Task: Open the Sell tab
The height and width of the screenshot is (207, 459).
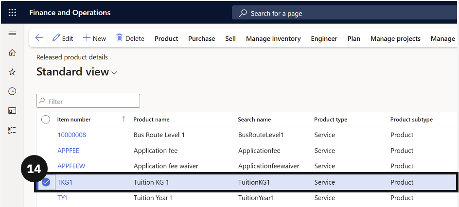Action: [230, 38]
